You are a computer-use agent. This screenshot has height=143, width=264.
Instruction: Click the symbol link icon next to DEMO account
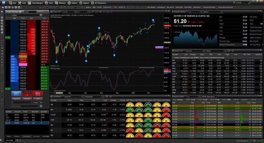[x=41, y=15]
